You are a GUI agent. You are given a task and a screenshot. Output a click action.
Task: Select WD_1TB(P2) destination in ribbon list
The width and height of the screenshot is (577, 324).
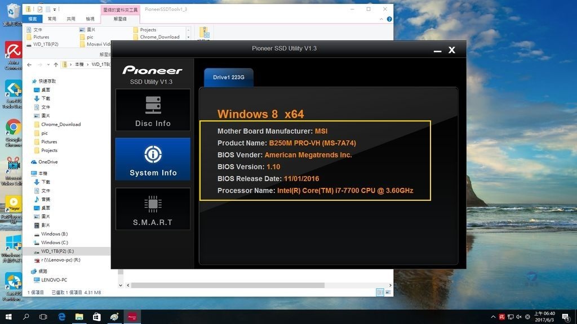point(42,44)
